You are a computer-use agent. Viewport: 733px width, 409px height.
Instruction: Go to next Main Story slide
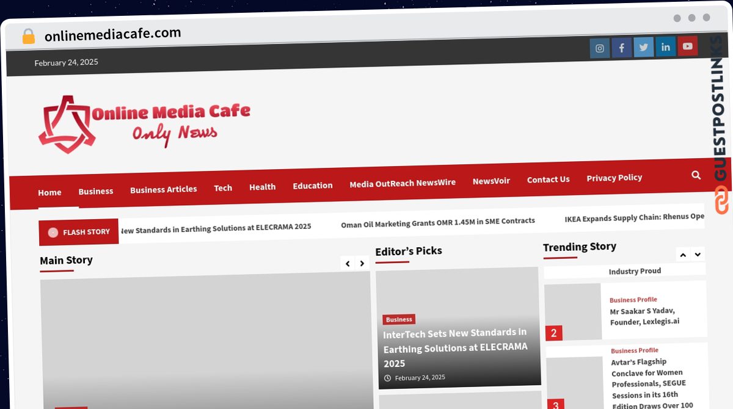[x=362, y=264]
